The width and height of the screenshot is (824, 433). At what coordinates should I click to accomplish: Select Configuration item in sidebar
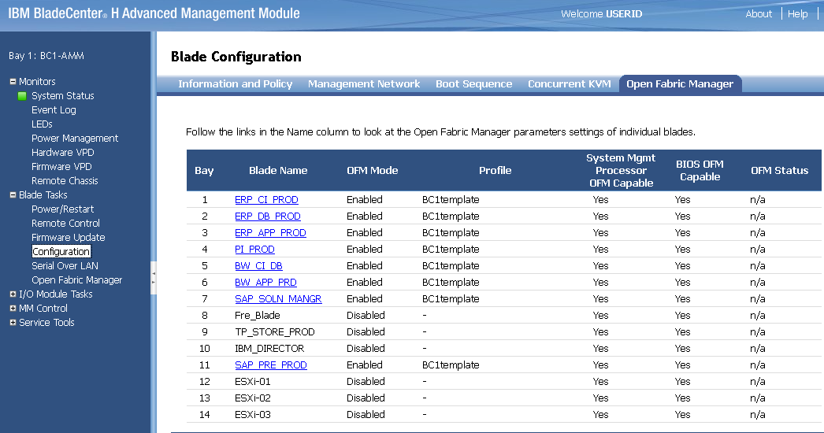pos(61,252)
